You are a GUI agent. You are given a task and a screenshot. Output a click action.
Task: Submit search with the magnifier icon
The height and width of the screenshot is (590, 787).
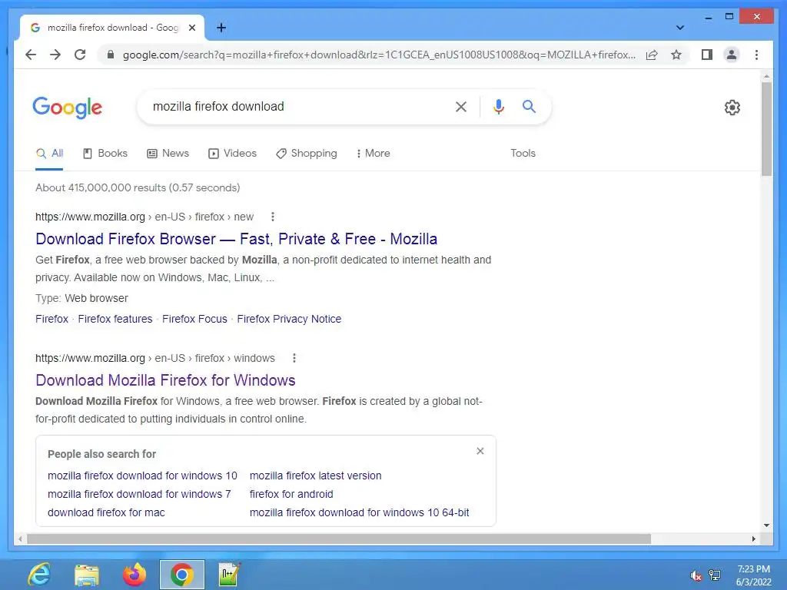529,106
